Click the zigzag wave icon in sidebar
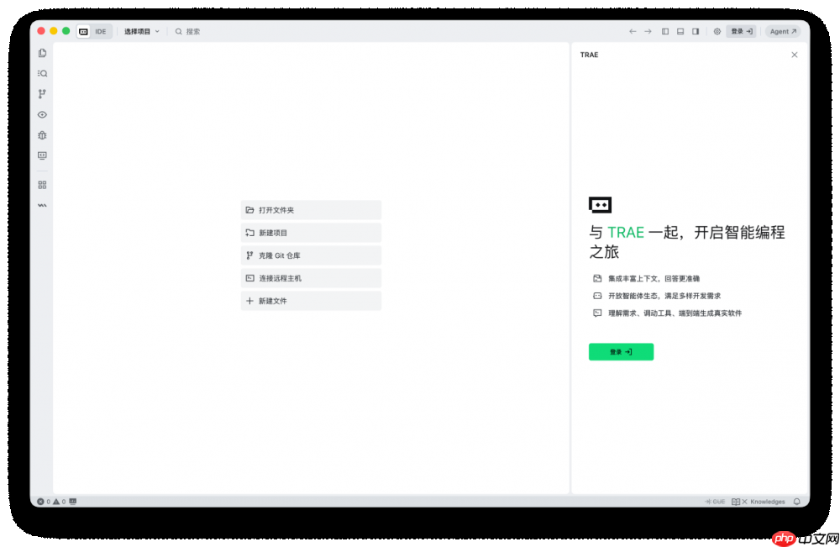Screen dimensions: 840x547 click(x=42, y=205)
